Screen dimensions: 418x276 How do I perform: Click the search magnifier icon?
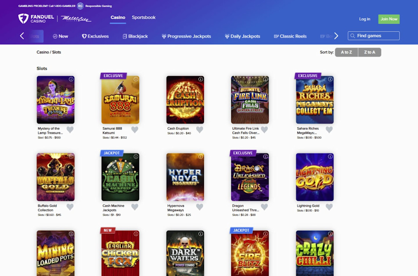[x=353, y=36]
